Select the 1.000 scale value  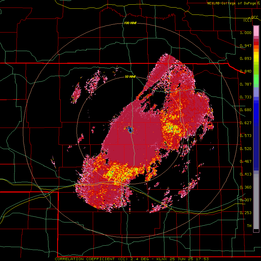coord(246,32)
